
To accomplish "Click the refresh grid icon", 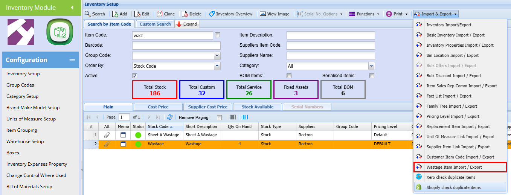I will tap(170, 117).
